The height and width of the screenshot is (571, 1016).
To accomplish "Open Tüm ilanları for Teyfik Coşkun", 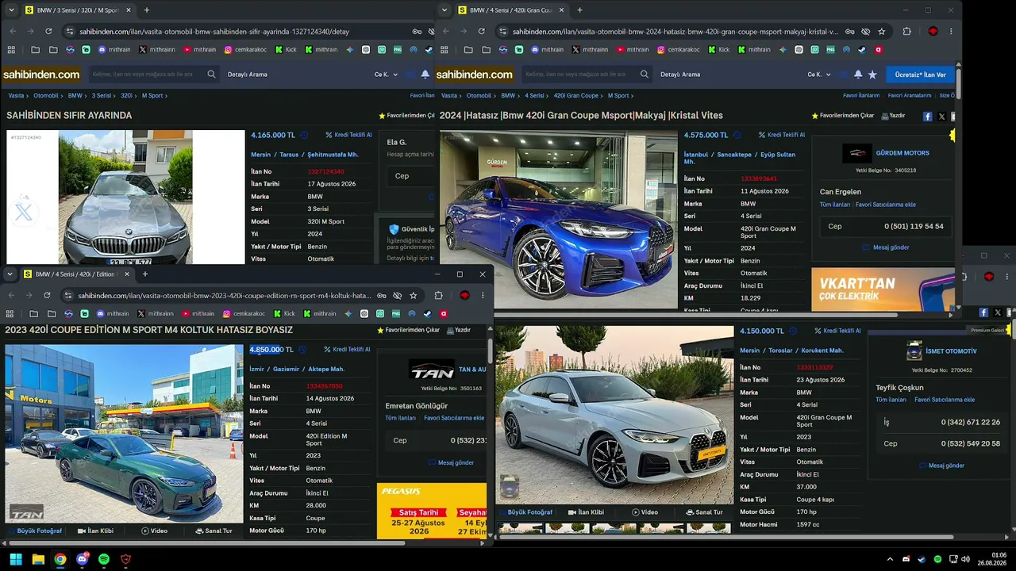I will coord(891,400).
